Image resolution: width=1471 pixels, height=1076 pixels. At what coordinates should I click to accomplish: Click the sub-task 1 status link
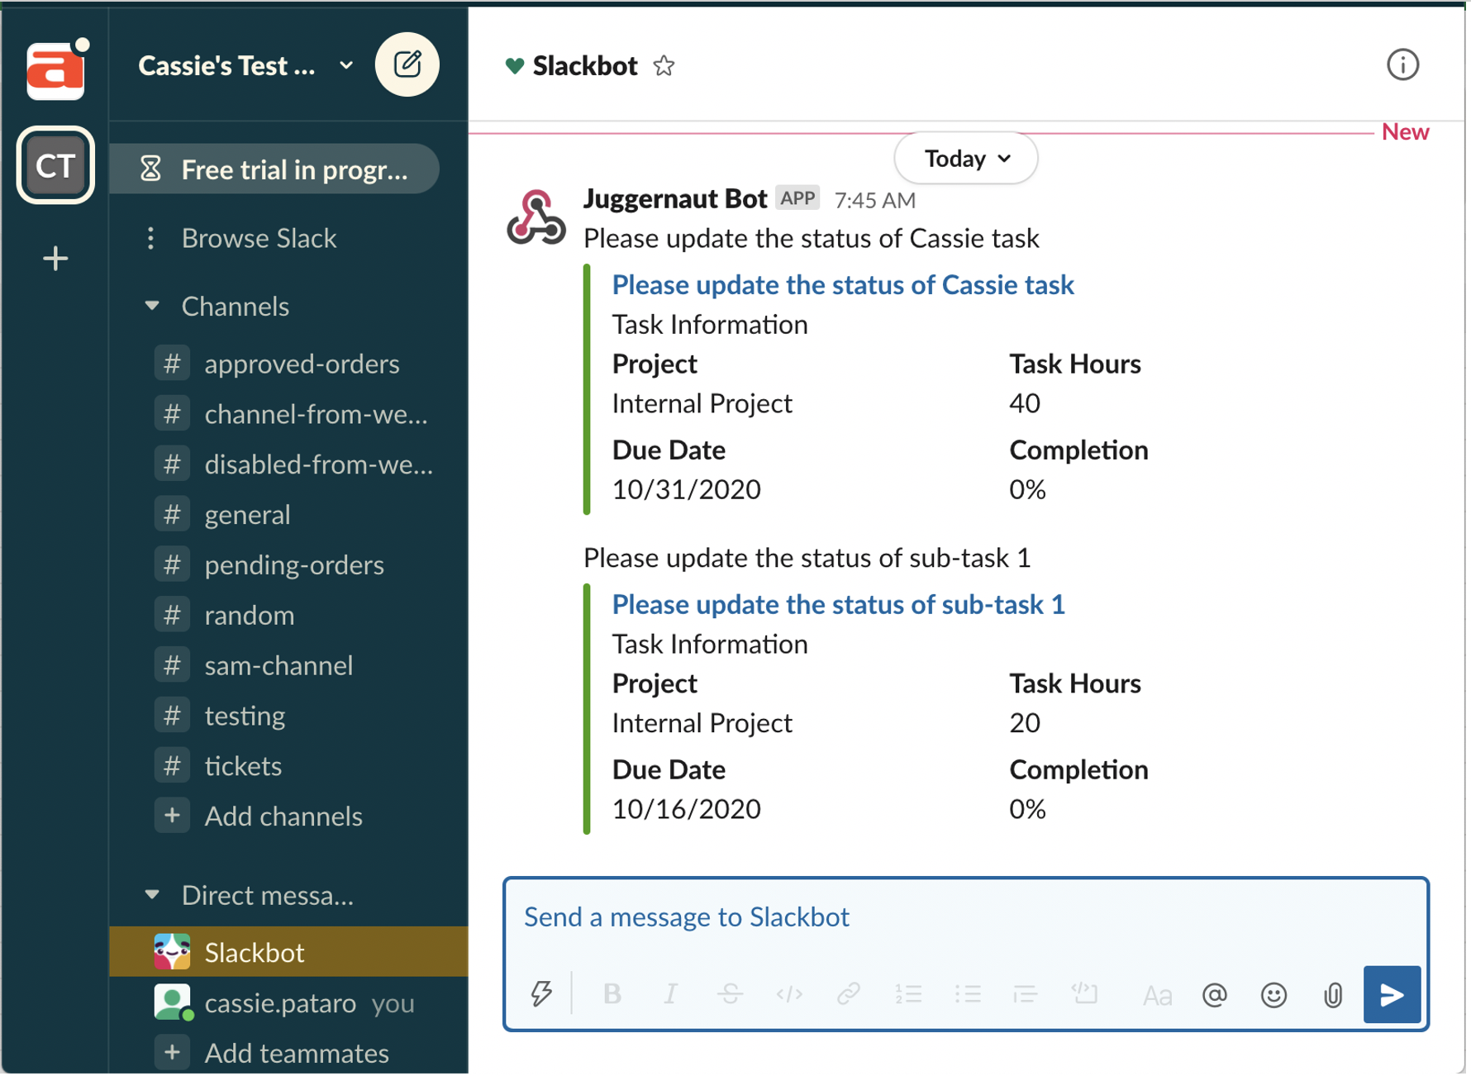point(837,605)
